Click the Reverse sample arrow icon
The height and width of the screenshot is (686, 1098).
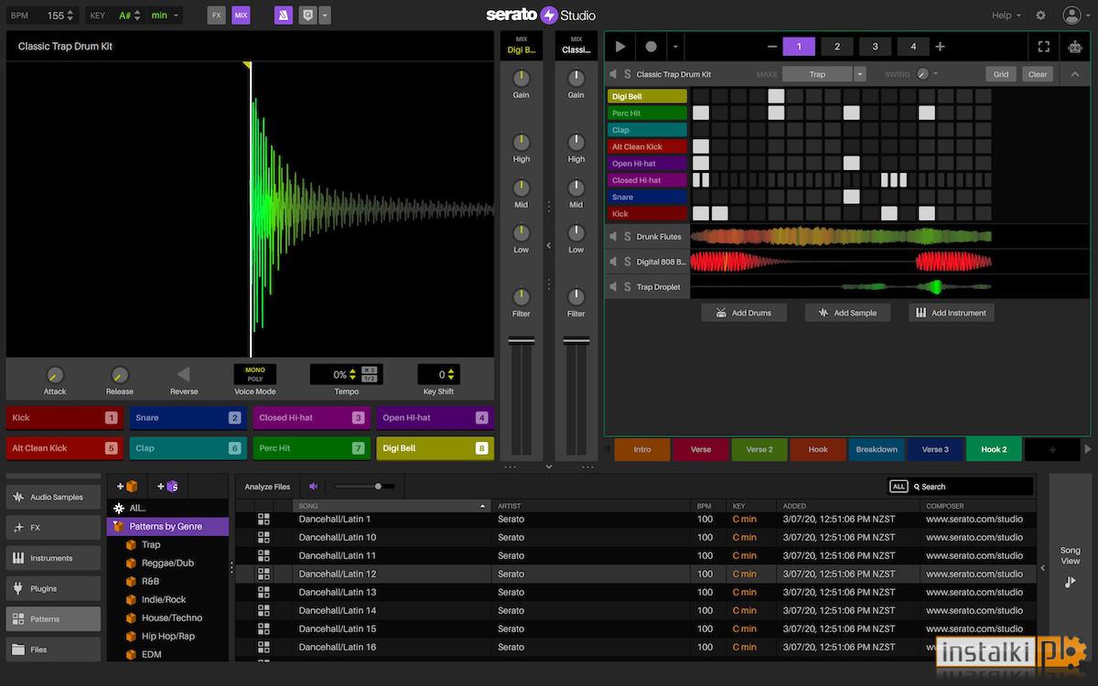click(184, 374)
